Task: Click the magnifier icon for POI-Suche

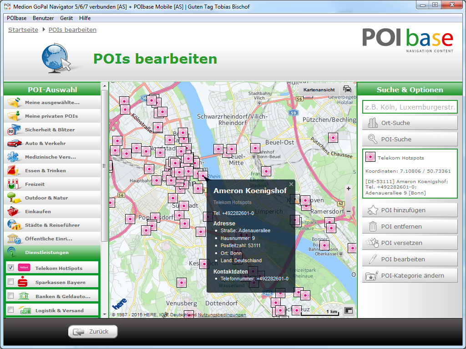Action: click(x=373, y=139)
